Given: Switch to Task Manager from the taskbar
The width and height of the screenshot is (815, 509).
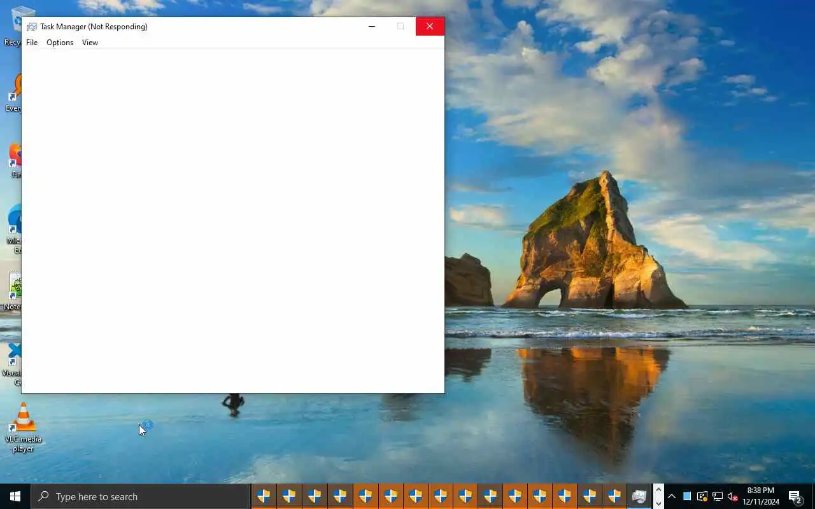Looking at the screenshot, I should tap(639, 496).
